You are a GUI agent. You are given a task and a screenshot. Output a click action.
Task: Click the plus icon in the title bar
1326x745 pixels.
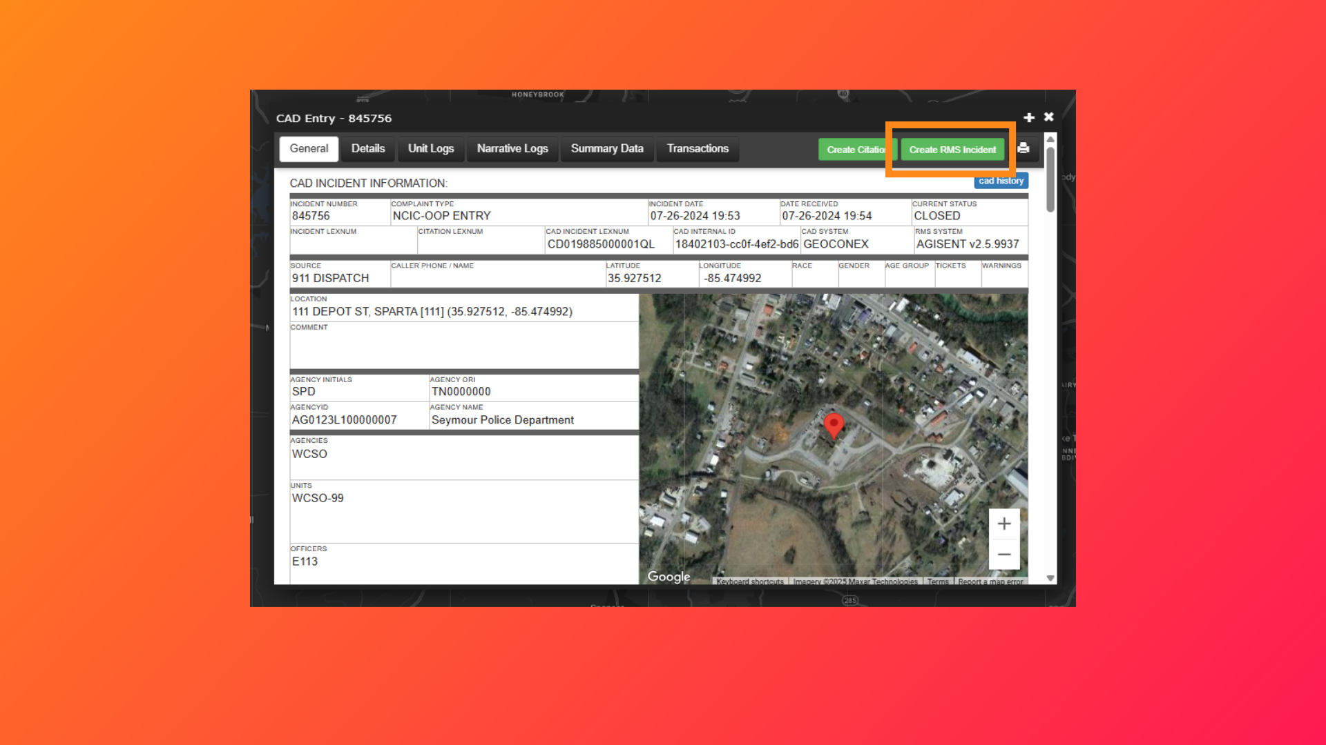point(1029,118)
